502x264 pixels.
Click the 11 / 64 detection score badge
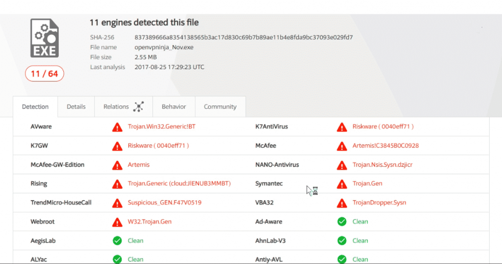[x=45, y=74]
